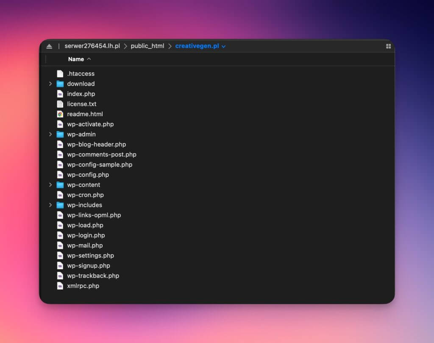Click the grid view icon at top right

pyautogui.click(x=388, y=46)
